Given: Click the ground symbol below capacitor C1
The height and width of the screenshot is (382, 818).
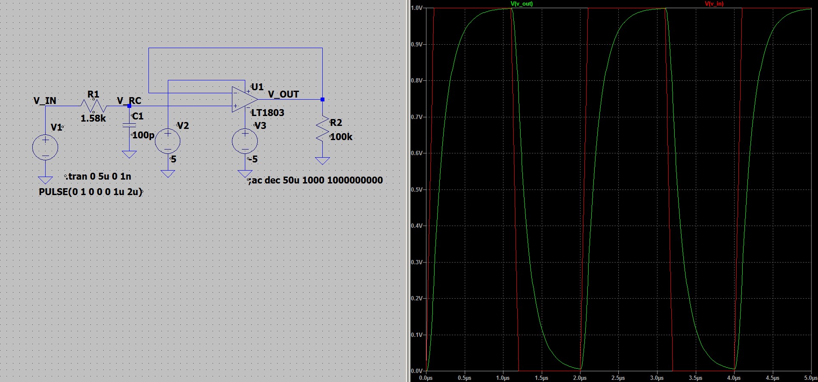Looking at the screenshot, I should point(129,154).
